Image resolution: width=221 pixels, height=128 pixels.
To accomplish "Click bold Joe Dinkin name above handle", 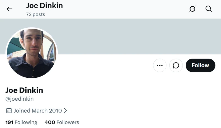I will pyautogui.click(x=24, y=90).
